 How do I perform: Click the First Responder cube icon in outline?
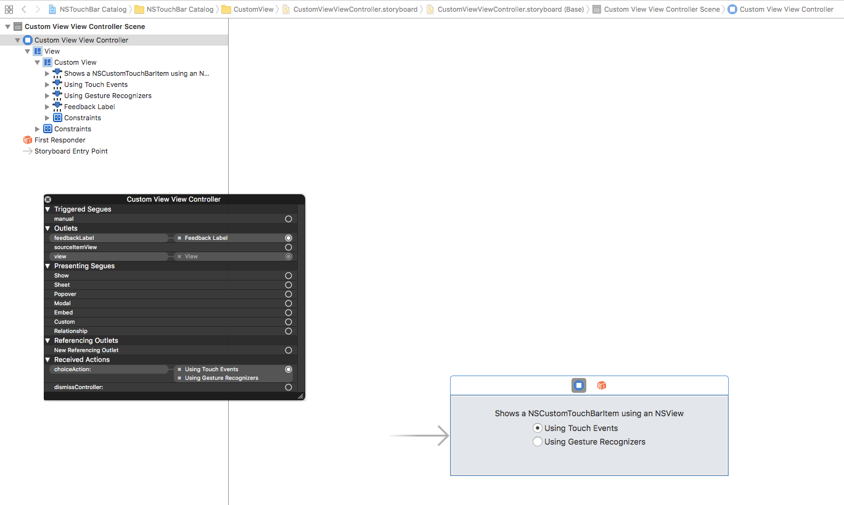coord(27,140)
